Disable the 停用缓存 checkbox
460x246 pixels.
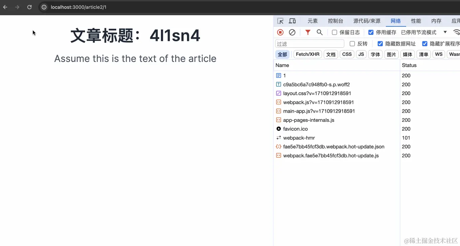point(370,32)
